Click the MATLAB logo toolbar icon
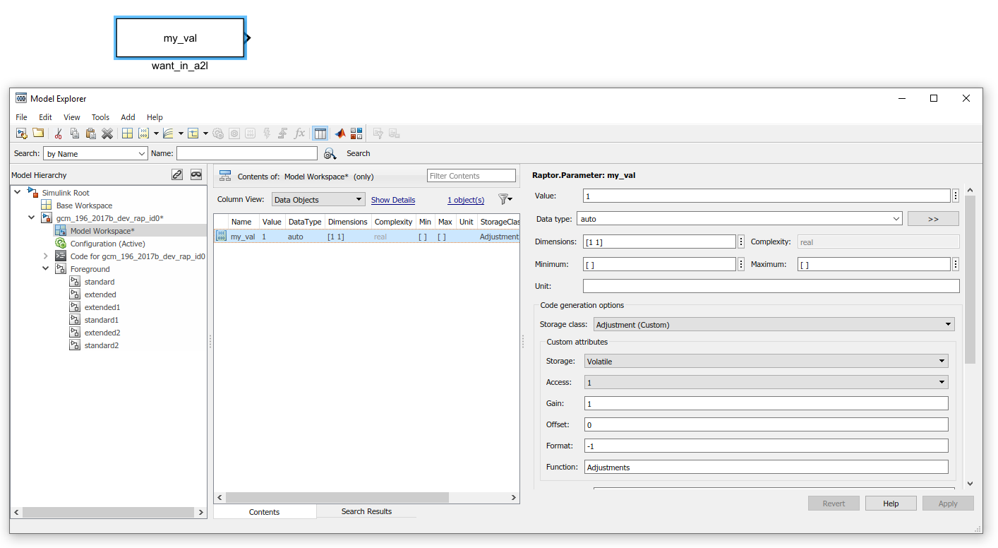 tap(340, 133)
